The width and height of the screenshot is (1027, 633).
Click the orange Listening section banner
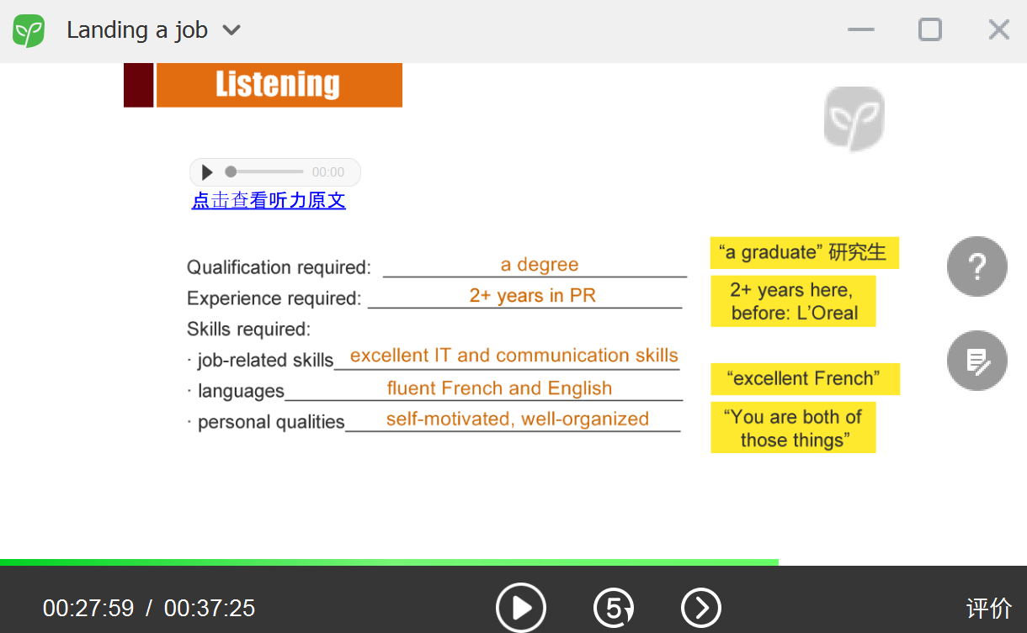pyautogui.click(x=279, y=85)
